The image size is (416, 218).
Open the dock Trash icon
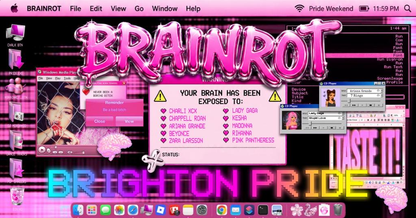(338, 210)
